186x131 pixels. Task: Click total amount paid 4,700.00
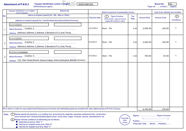click(x=147, y=109)
